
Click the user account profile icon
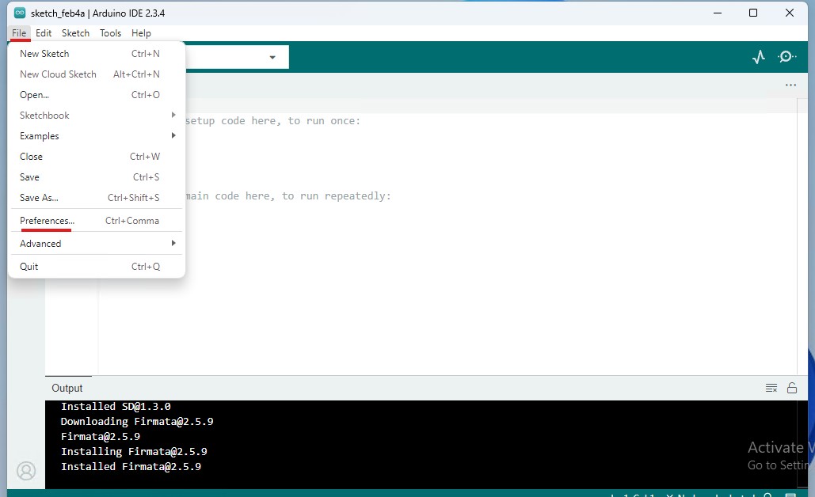pos(26,471)
